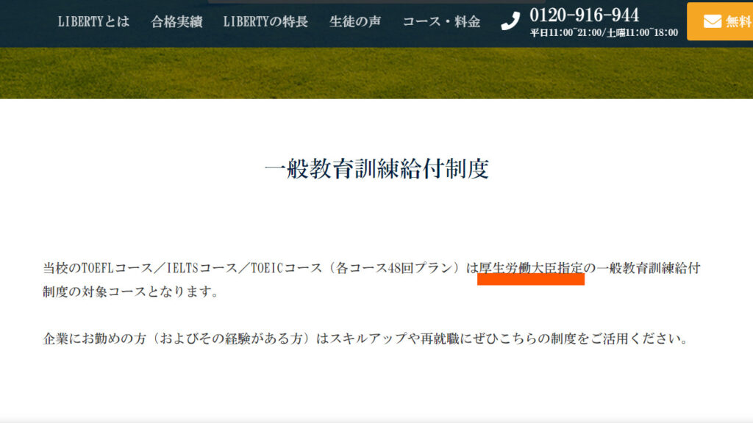Click the underlined text 厚生労働大臣指定
This screenshot has width=753, height=423.
[x=531, y=267]
